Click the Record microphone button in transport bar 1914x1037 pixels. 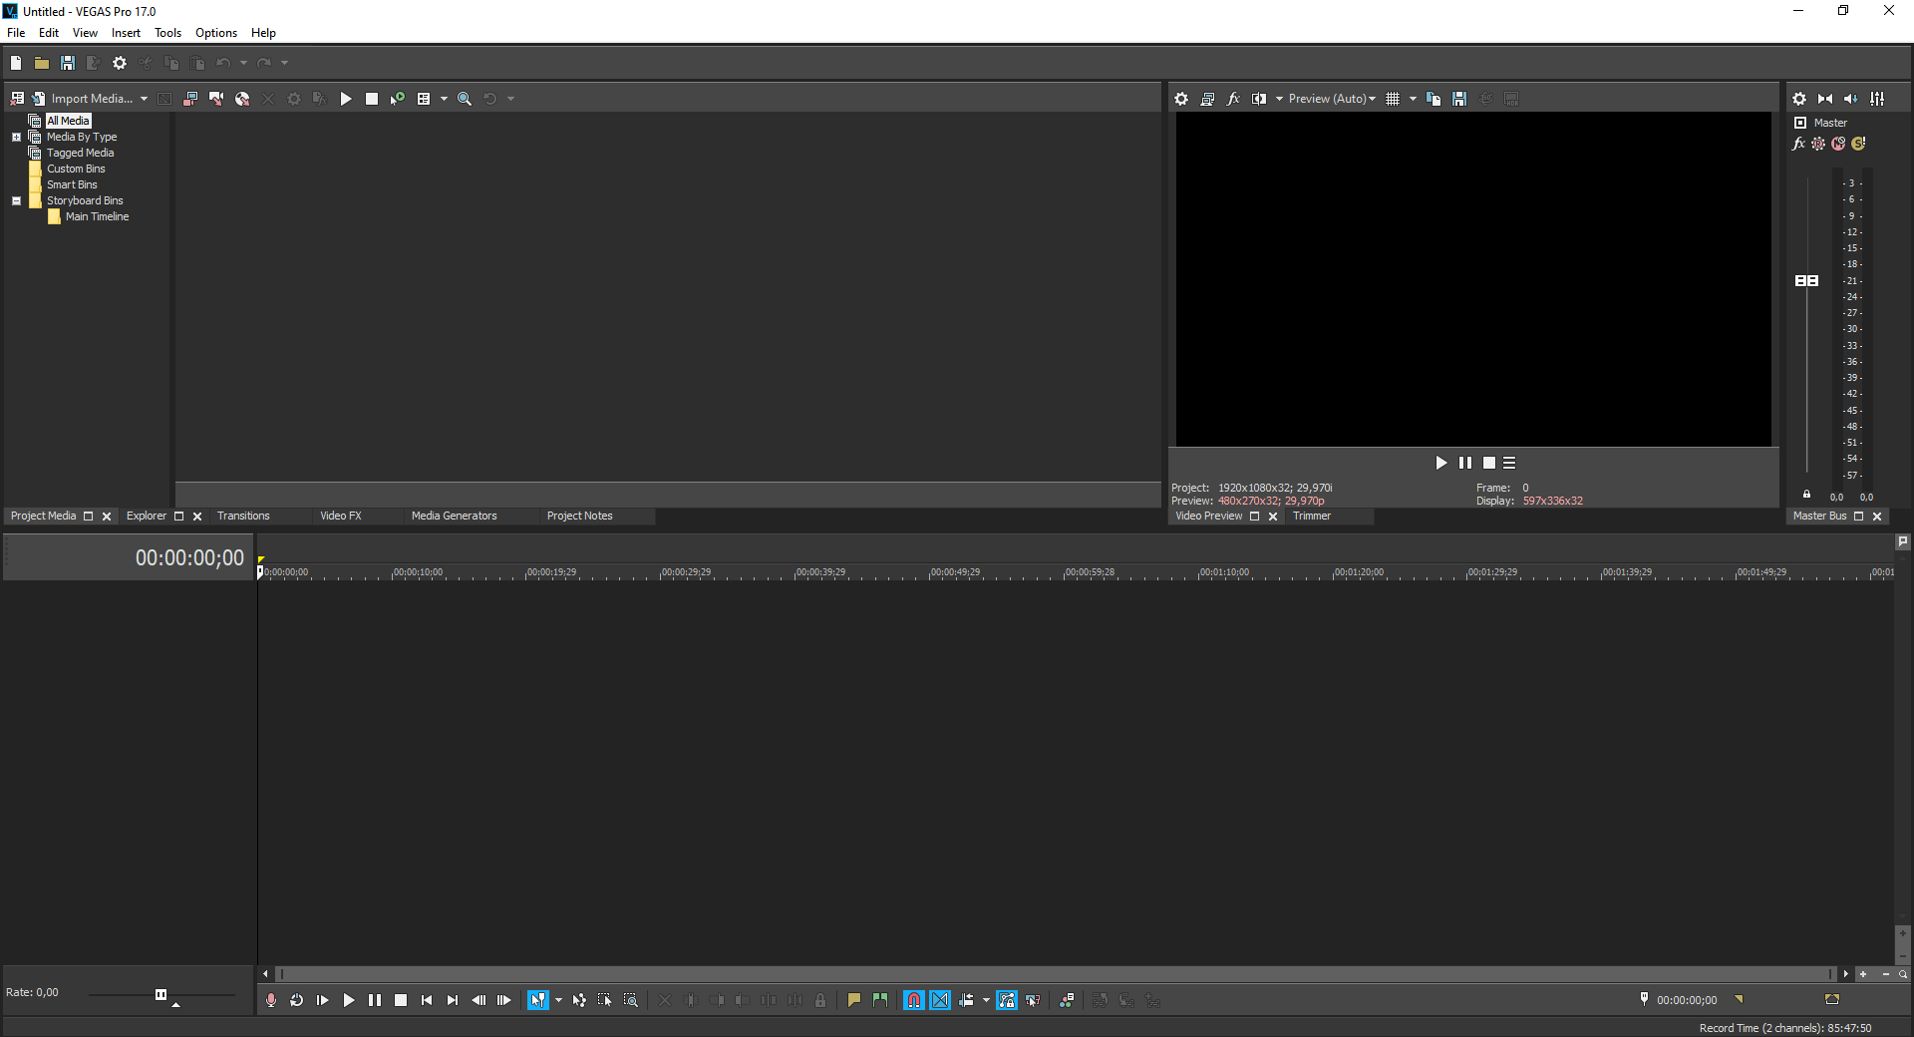[x=271, y=1000]
